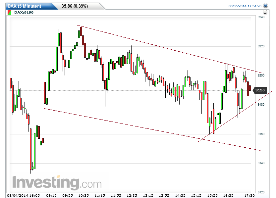Click the blue globe icon beside the timestamp

[x=266, y=6]
